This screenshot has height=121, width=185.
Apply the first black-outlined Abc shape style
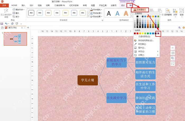click(x=31, y=13)
